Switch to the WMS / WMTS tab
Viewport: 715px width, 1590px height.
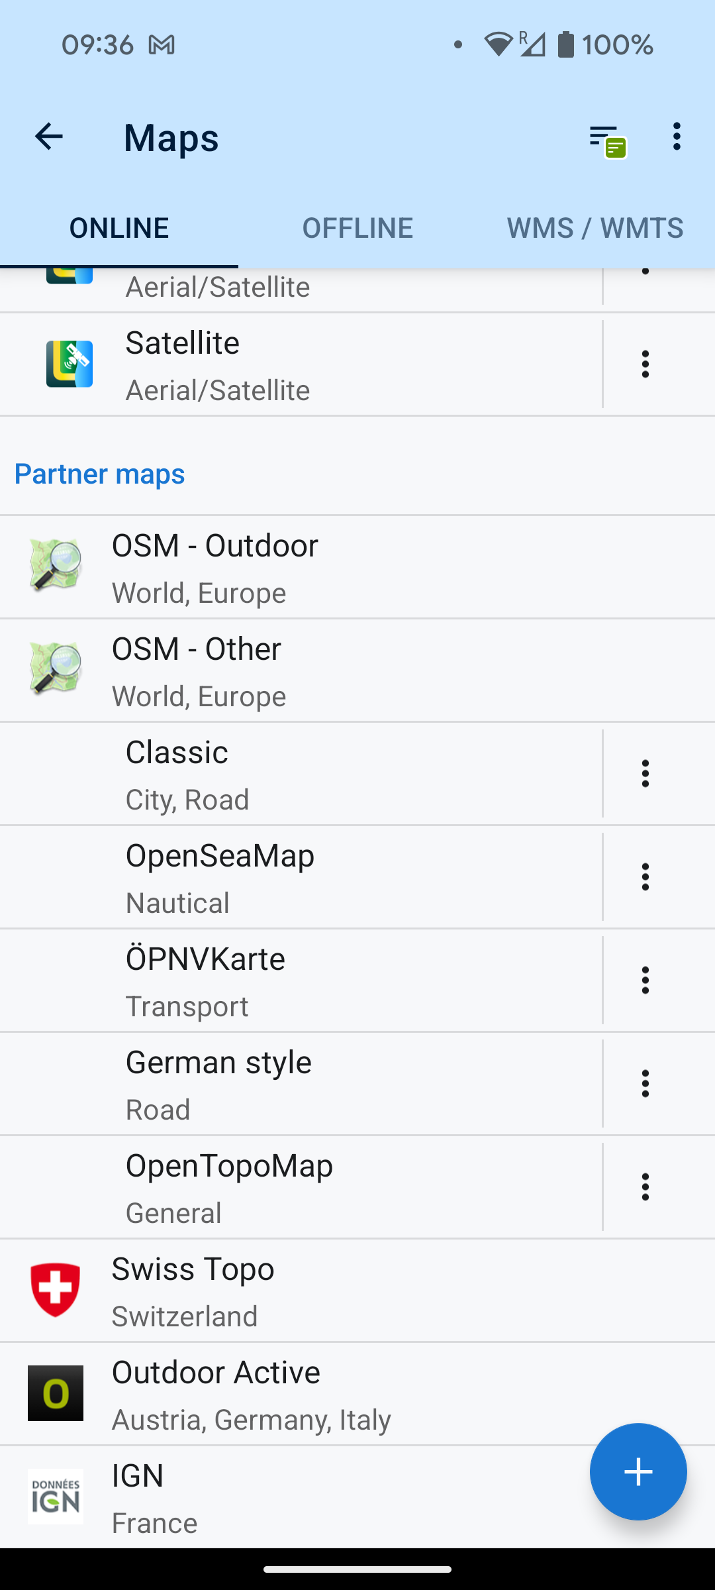click(x=595, y=228)
